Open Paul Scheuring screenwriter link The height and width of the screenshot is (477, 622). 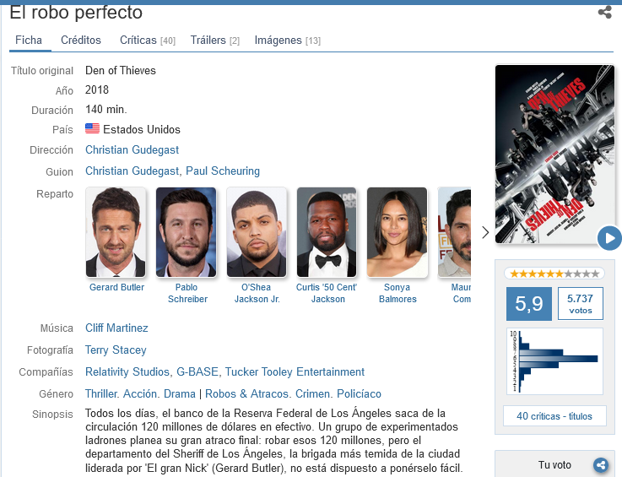(x=223, y=171)
